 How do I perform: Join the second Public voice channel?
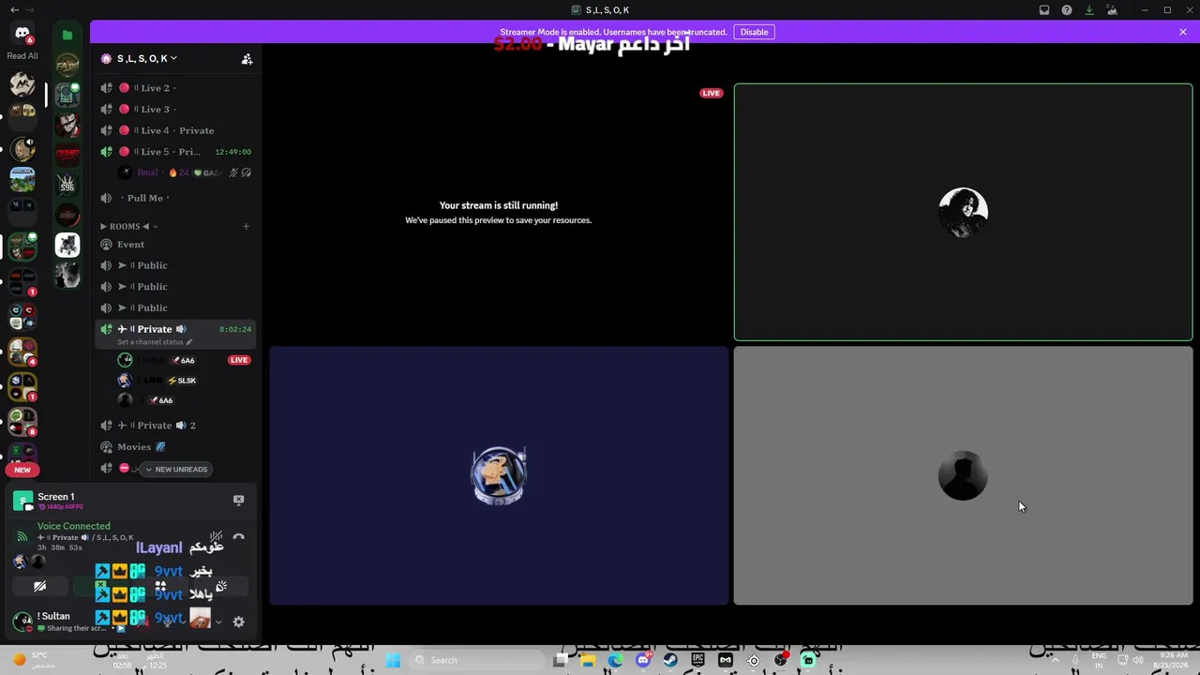(x=175, y=287)
